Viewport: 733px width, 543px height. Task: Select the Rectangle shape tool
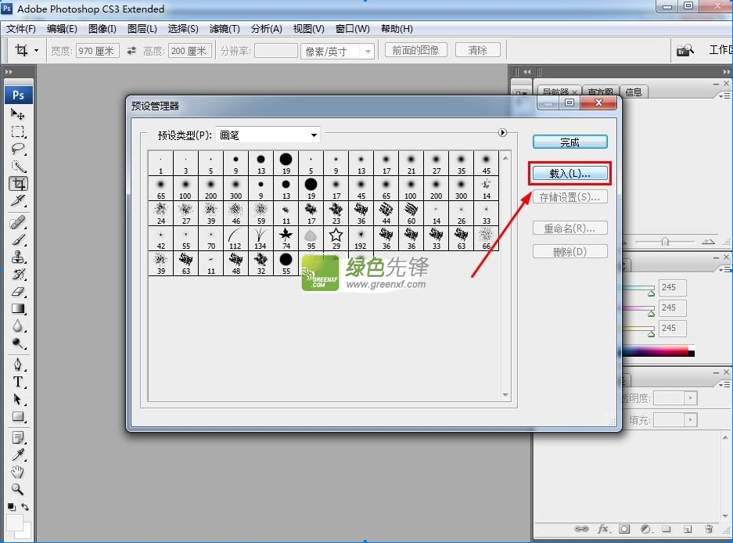pyautogui.click(x=18, y=416)
